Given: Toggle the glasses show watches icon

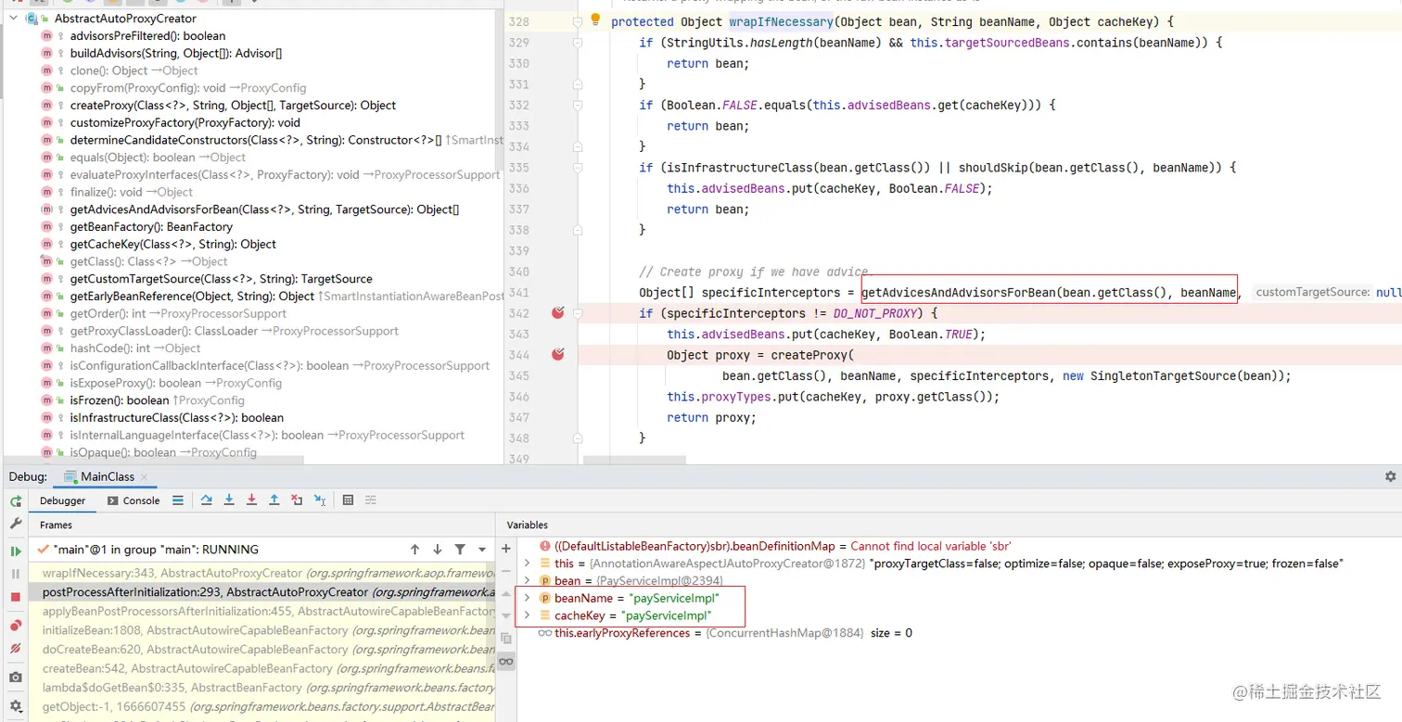Looking at the screenshot, I should pyautogui.click(x=505, y=661).
